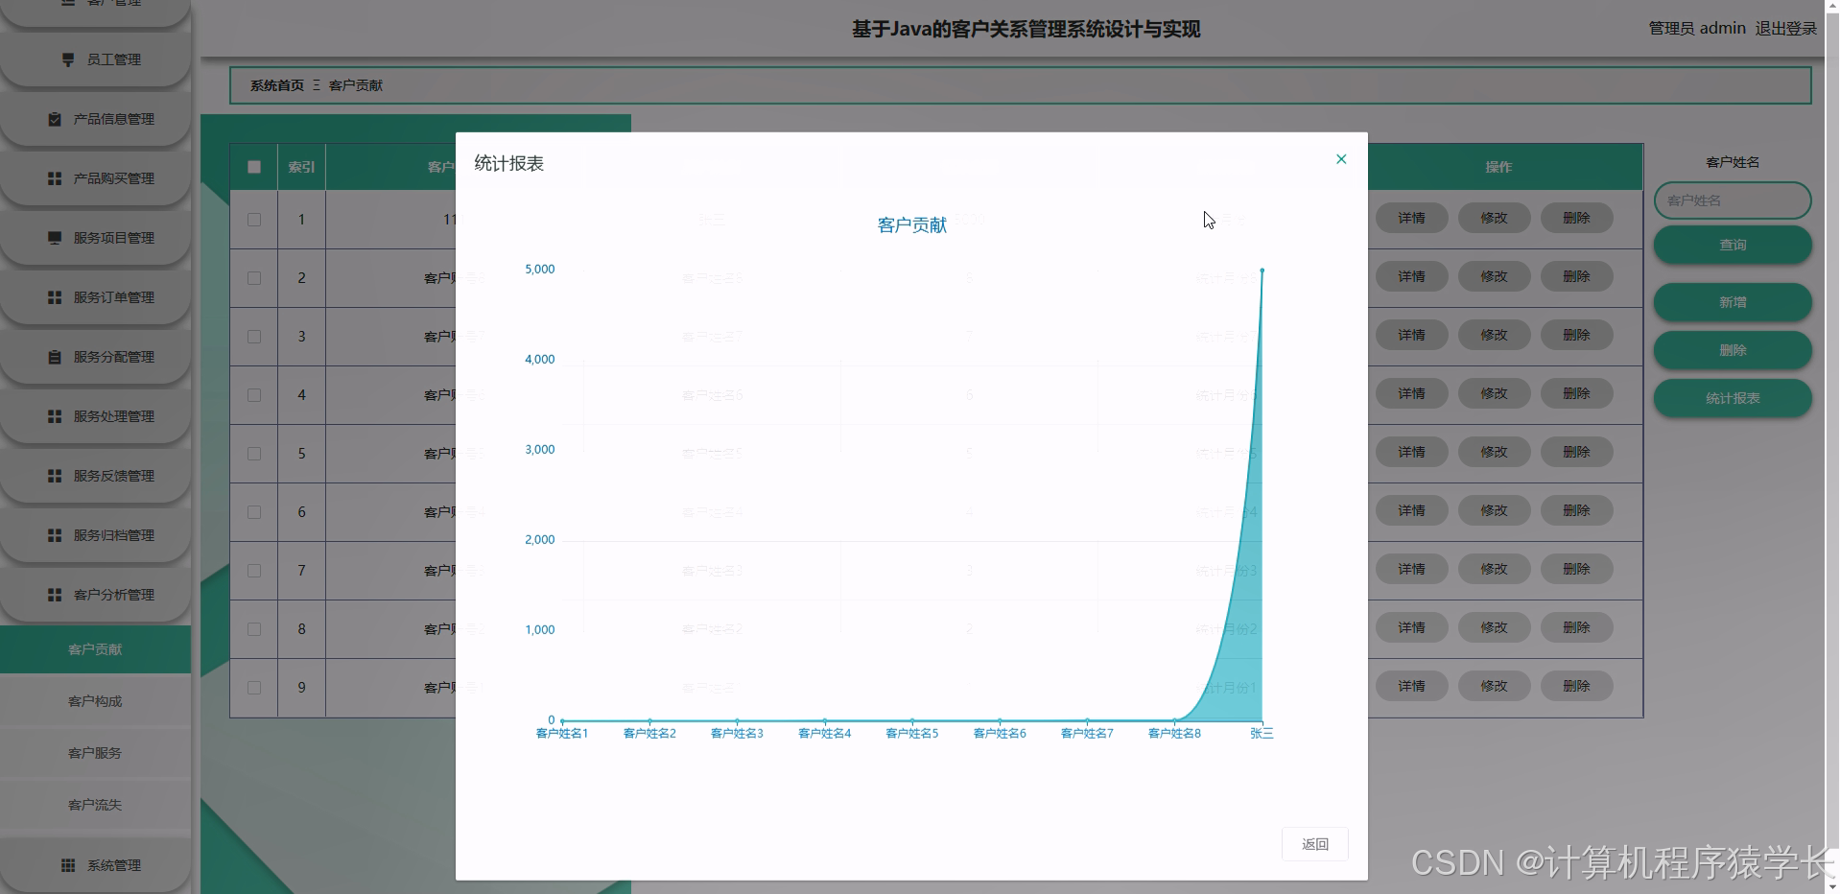Open 员工管理 menu

point(95,59)
